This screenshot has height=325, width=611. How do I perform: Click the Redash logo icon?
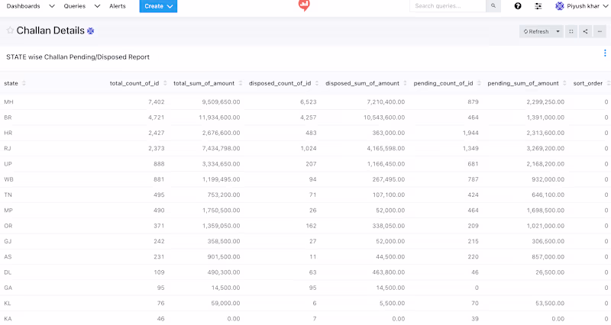pos(304,5)
